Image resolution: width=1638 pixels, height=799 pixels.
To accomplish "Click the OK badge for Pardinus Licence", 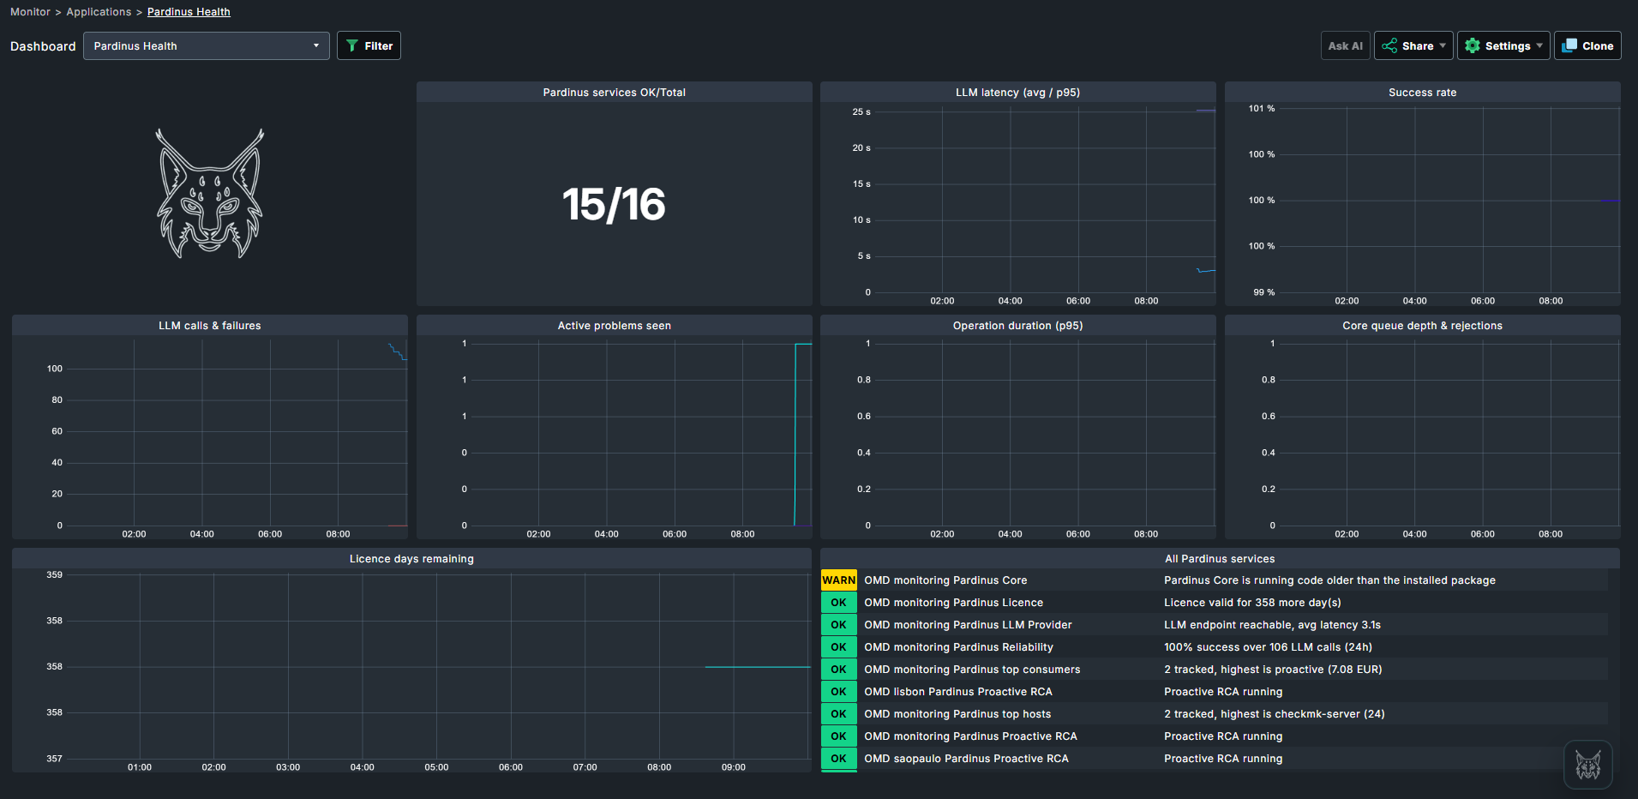I will [x=838, y=603].
